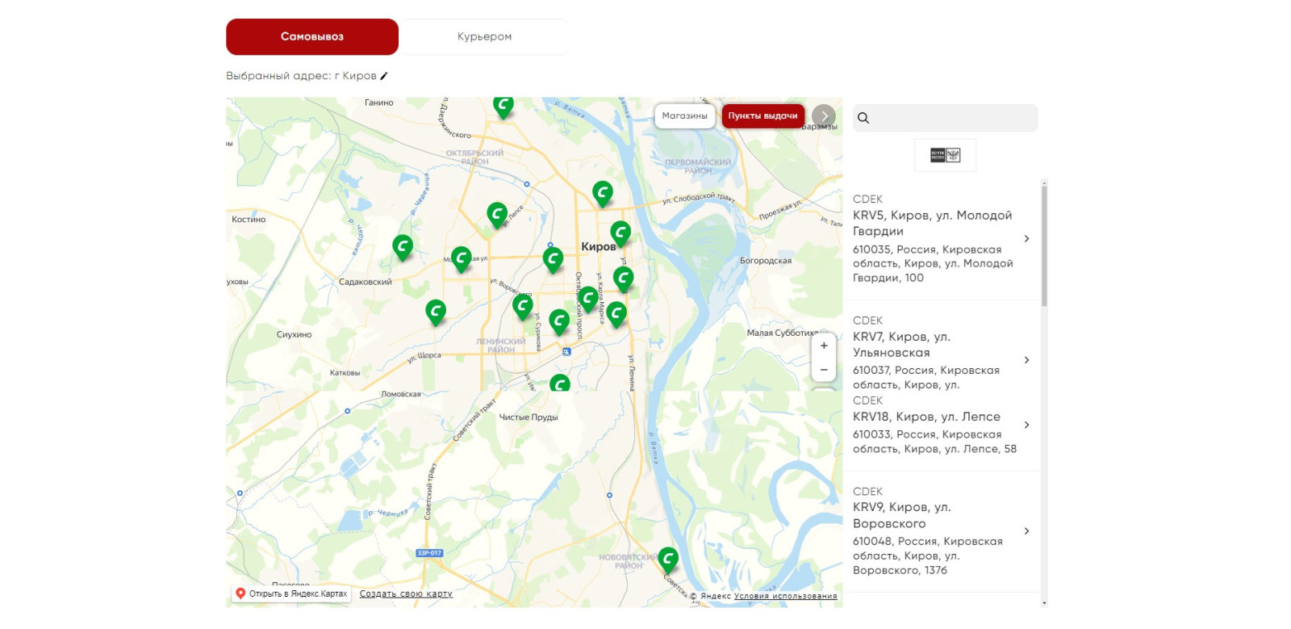Viewport: 1291px width, 629px height.
Task: Click CDEK marker on ул. Лепсе
Action: [x=498, y=215]
